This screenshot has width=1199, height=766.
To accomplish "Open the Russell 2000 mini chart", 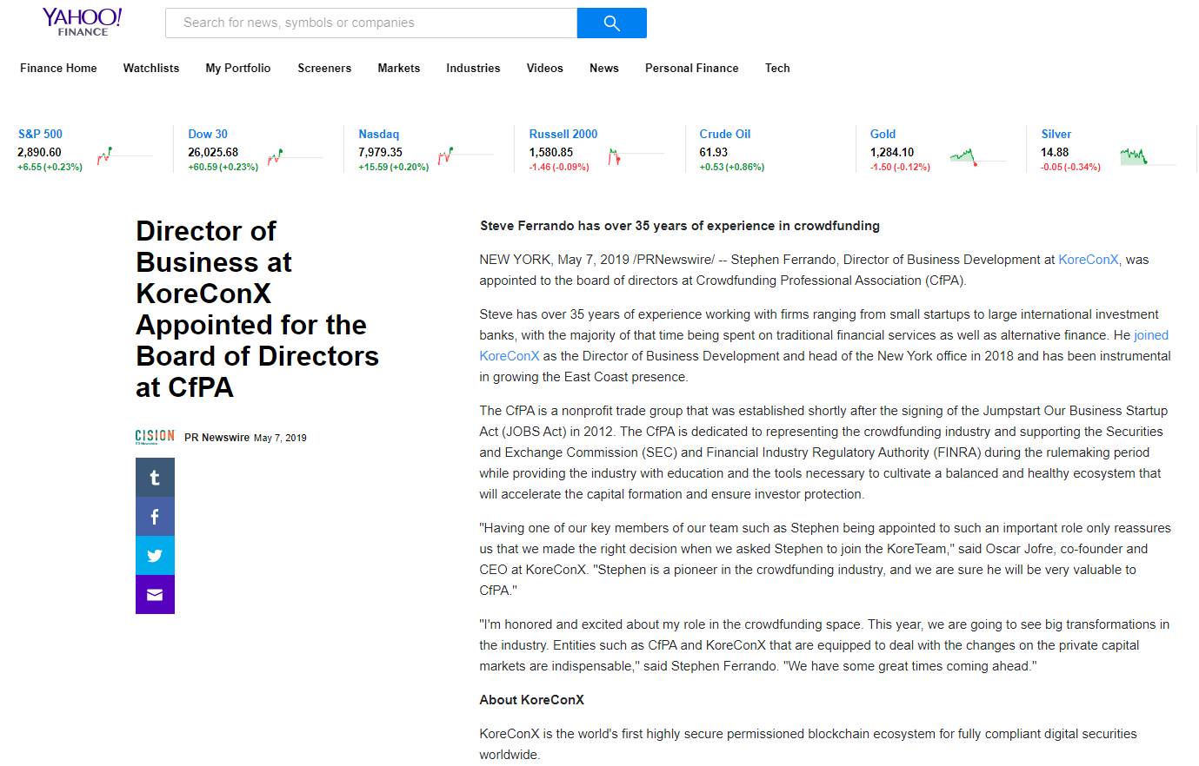I will point(636,156).
